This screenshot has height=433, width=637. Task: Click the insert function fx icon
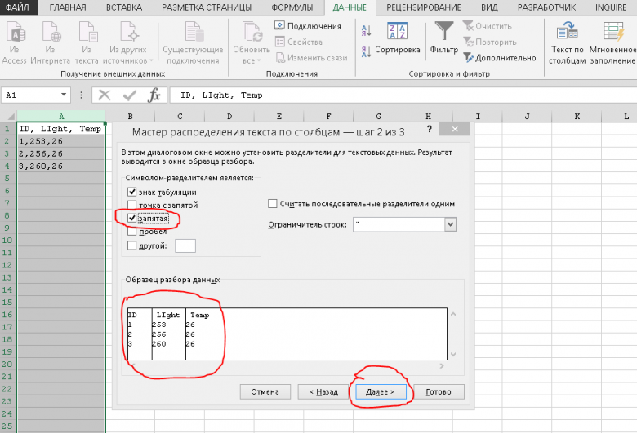point(154,95)
